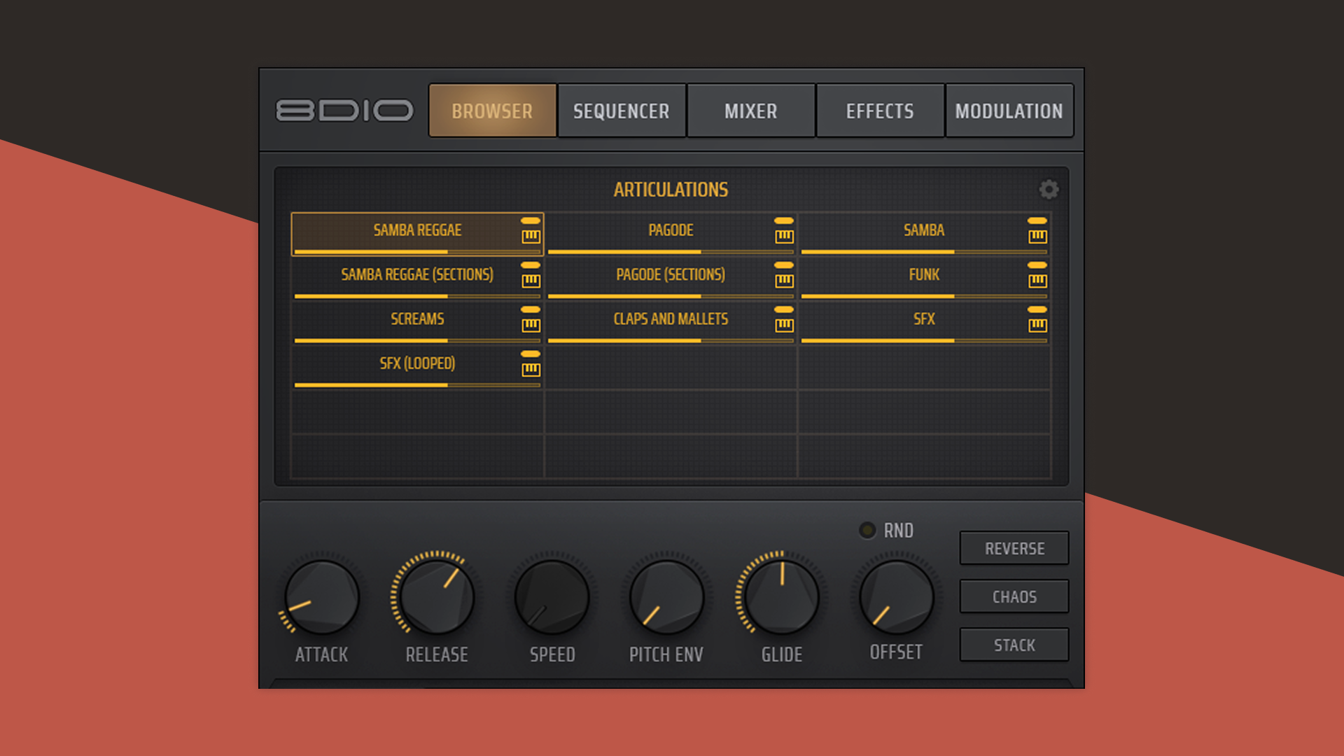Toggle the pill switch on the Samba articulation
This screenshot has width=1344, height=756.
[1037, 220]
